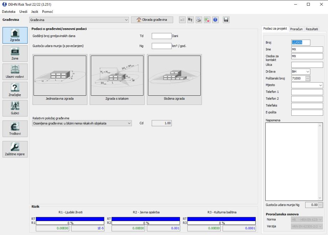Click the R3 tolerable value 0.0001
The image size is (328, 235).
point(239,228)
